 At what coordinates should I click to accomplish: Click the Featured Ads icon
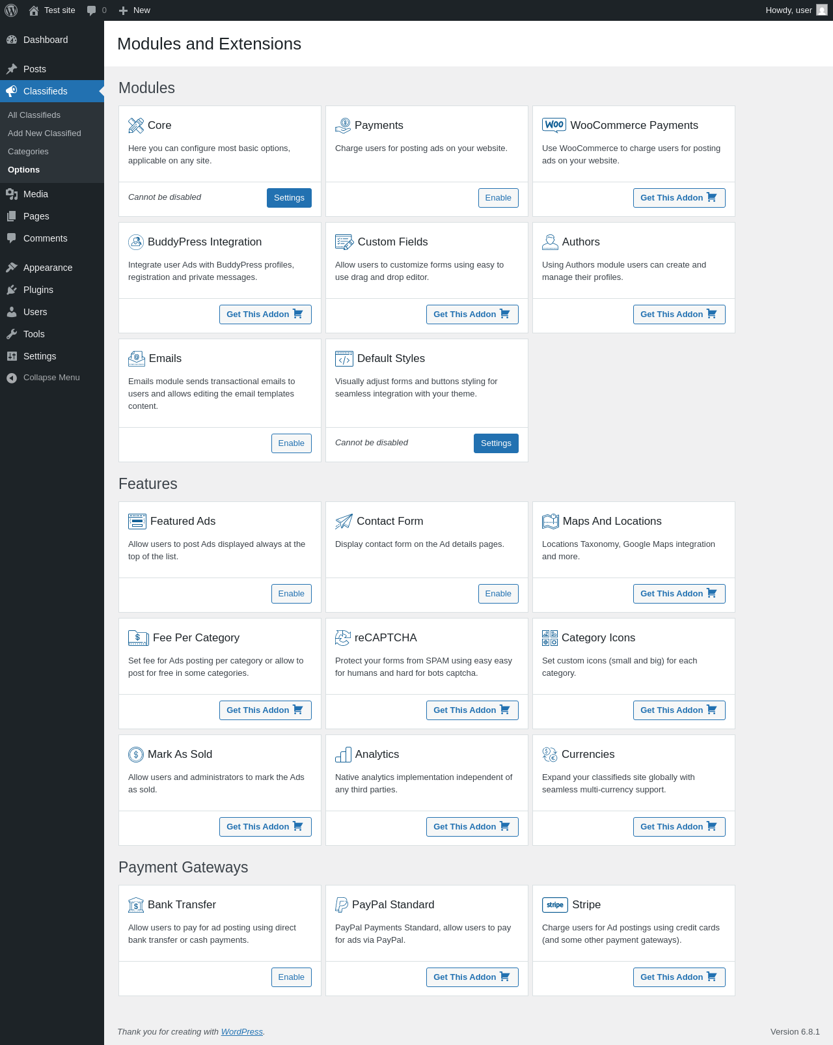pyautogui.click(x=137, y=521)
